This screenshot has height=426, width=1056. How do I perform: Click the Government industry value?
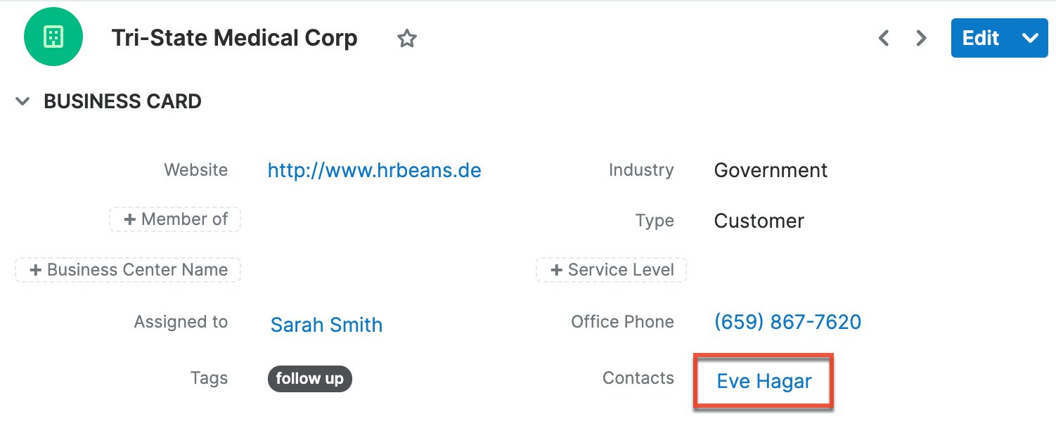pyautogui.click(x=771, y=170)
